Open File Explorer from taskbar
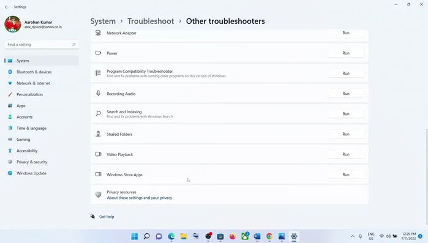This screenshot has height=243, width=428. [x=184, y=236]
